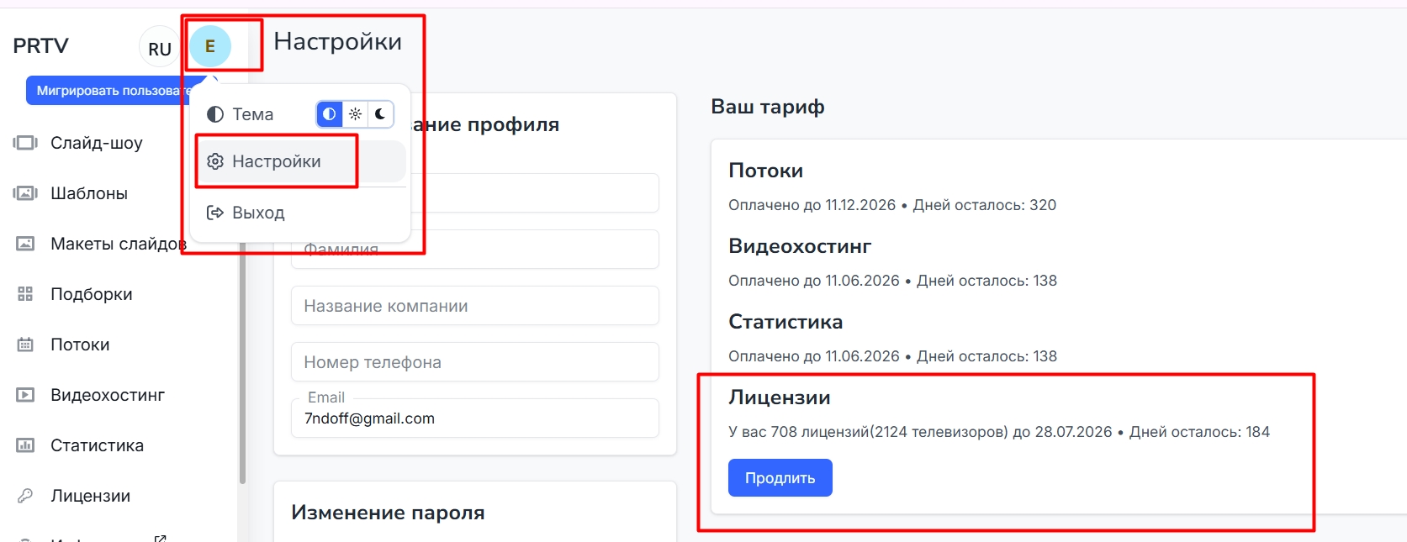Toggle the E user avatar menu
1407x542 pixels.
[x=210, y=46]
